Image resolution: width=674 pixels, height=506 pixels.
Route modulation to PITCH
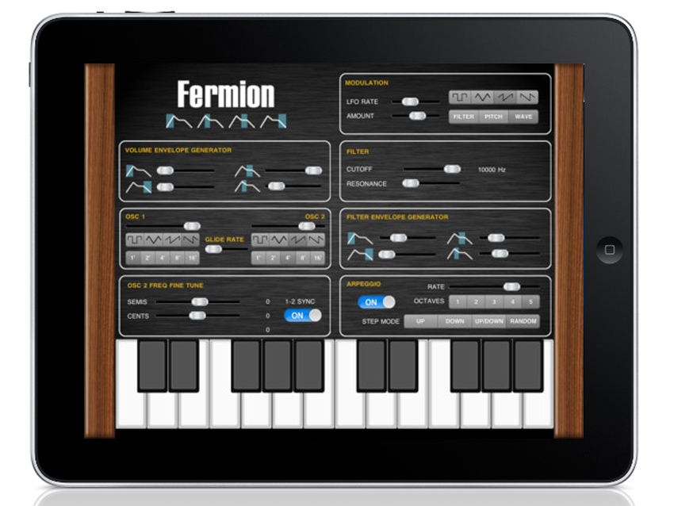(493, 117)
